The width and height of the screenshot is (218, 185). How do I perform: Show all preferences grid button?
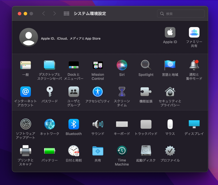tap(66, 13)
